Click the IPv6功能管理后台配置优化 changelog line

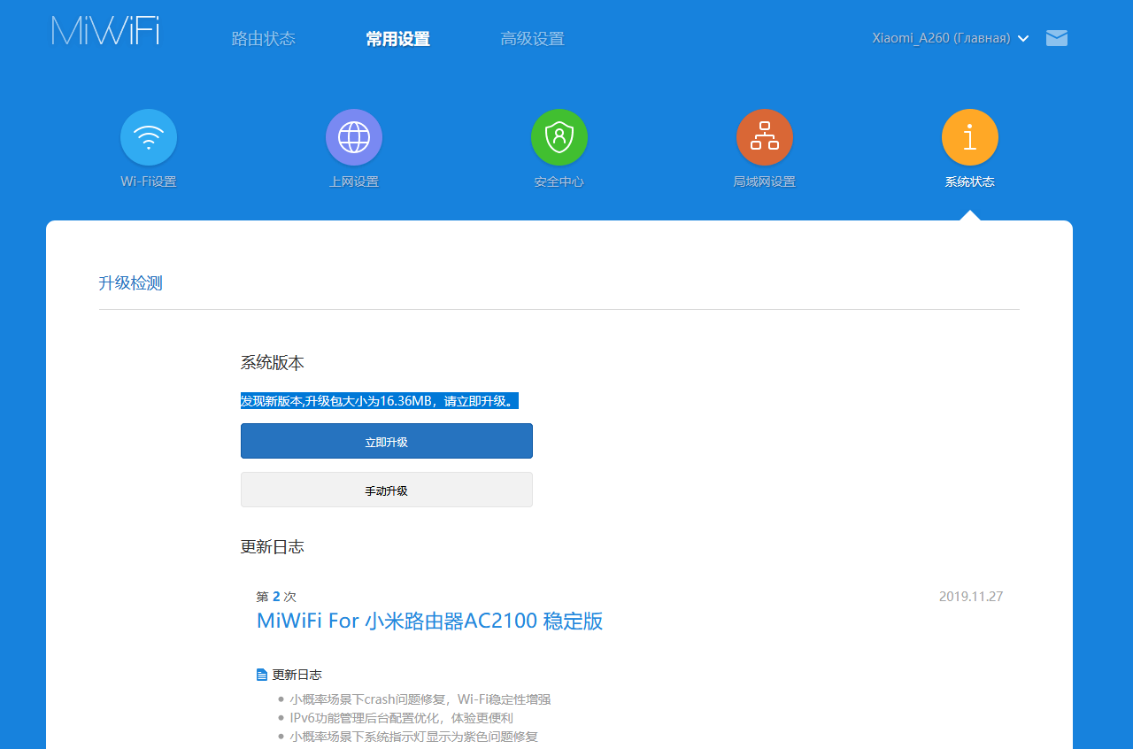coord(401,718)
